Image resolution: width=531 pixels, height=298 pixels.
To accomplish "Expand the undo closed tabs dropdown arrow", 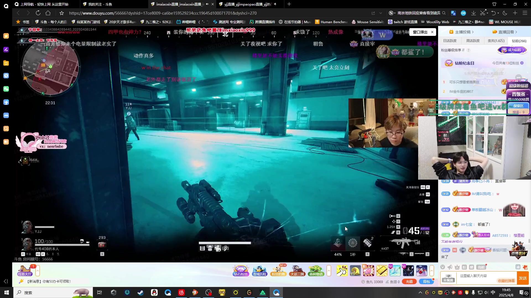I will pyautogui.click(x=498, y=13).
